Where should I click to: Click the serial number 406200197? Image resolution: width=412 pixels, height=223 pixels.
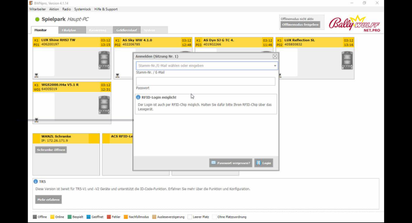tap(50, 44)
